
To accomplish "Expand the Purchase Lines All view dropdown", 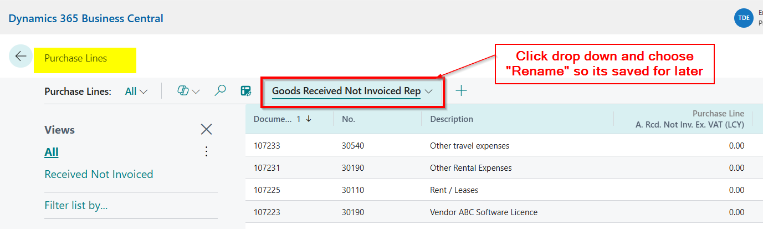I will tap(136, 91).
